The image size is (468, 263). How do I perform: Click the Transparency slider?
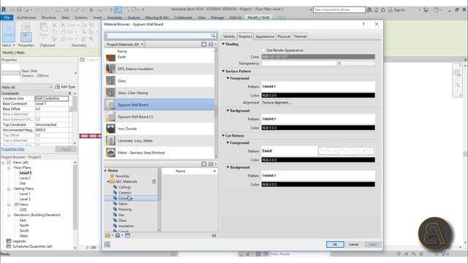coord(299,64)
